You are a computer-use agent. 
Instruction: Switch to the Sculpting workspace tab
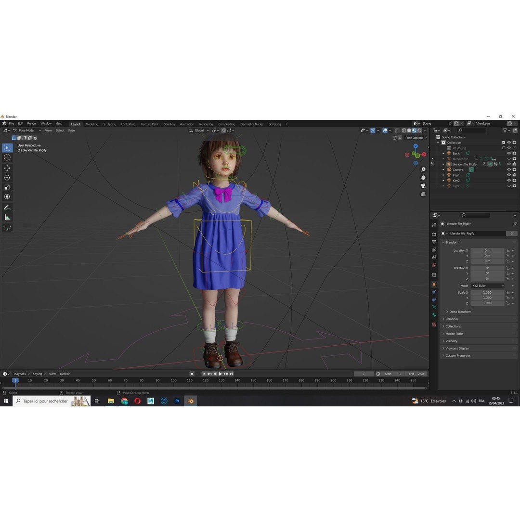pos(109,124)
